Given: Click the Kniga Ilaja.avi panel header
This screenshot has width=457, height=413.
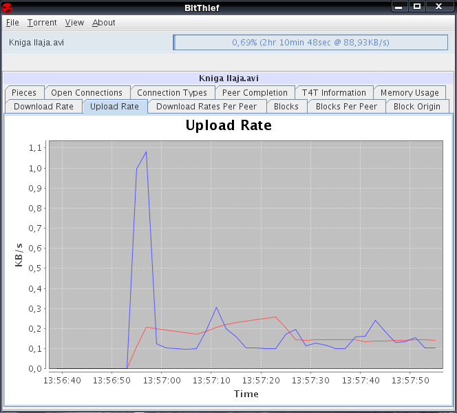Looking at the screenshot, I should 228,78.
